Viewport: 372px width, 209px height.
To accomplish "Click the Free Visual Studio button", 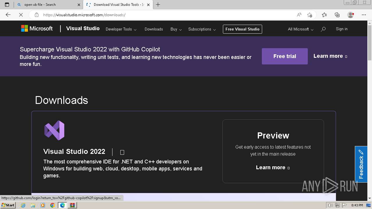I will click(242, 29).
